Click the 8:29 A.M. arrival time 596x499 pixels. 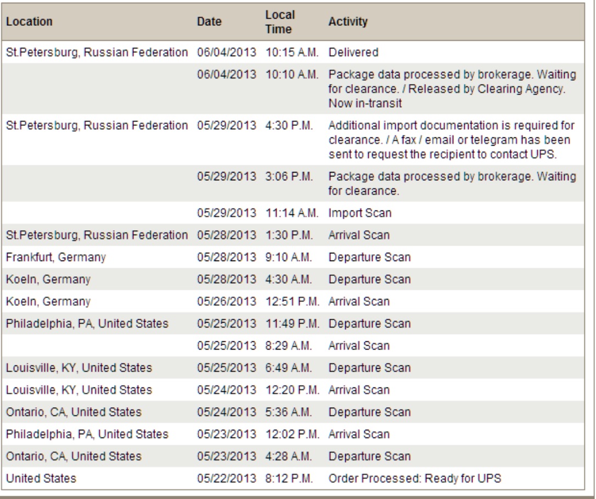pos(289,346)
